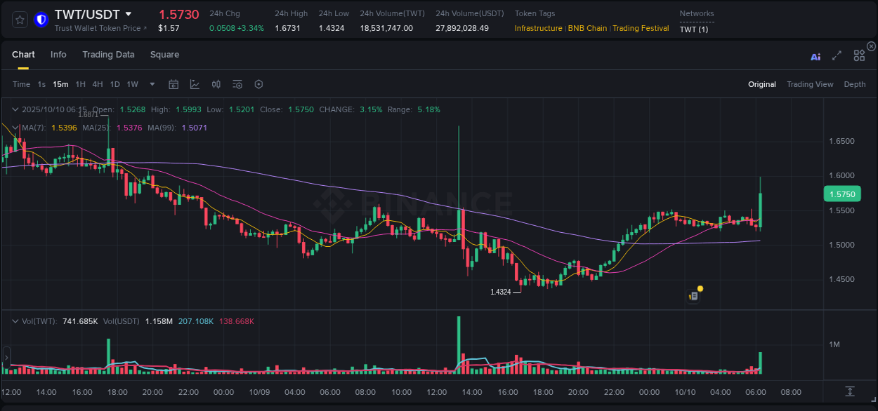The width and height of the screenshot is (878, 411).
Task: Open the widgets layout panel icon
Action: pyautogui.click(x=859, y=57)
